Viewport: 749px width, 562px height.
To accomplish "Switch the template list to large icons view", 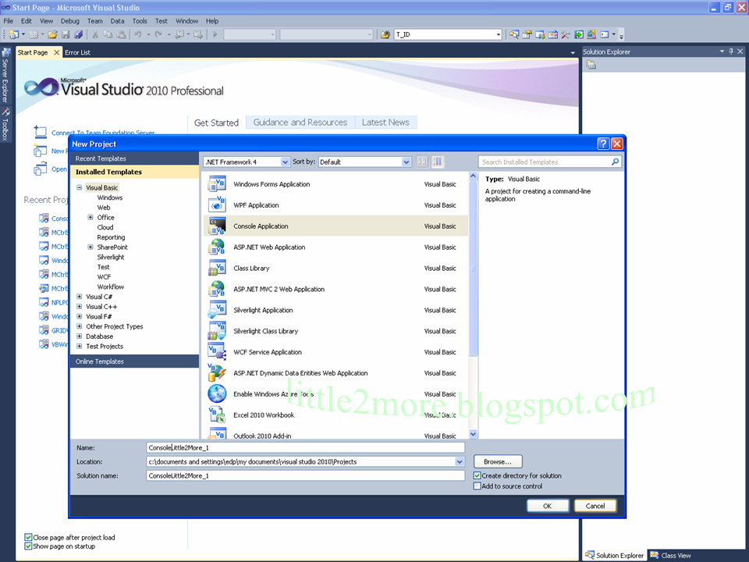I will point(435,161).
